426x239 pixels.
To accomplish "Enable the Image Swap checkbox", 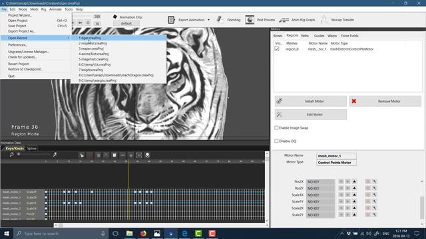I will pyautogui.click(x=276, y=127).
